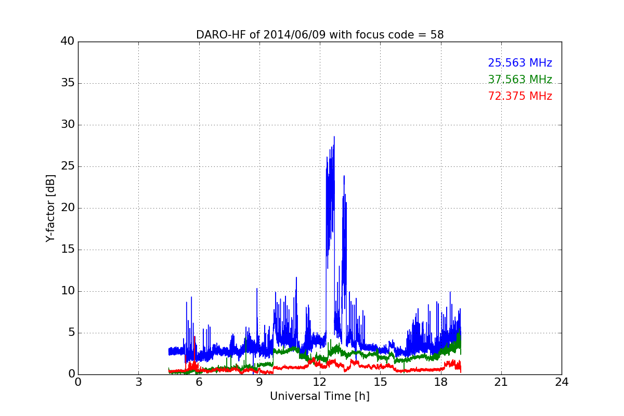The height and width of the screenshot is (416, 624).
Task: Click the y-axis tick label '30'
Action: coord(68,124)
